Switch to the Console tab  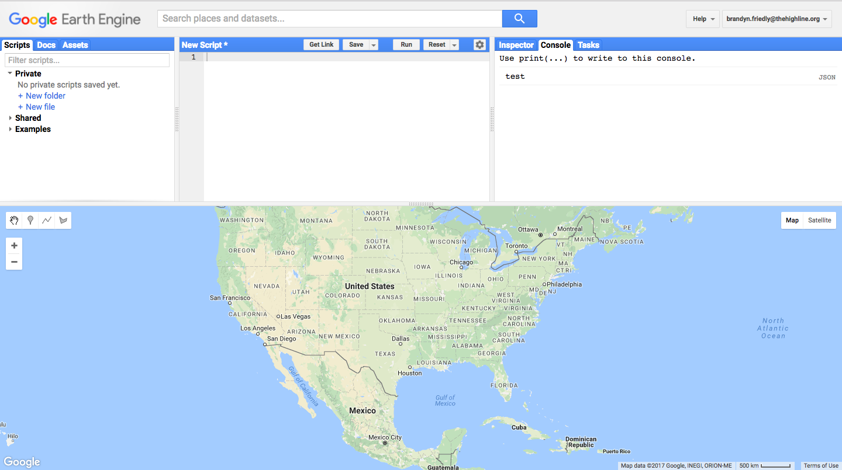tap(555, 45)
